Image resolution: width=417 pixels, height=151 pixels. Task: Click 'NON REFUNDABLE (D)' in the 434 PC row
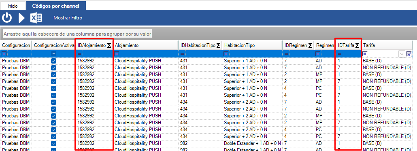coord(387,136)
